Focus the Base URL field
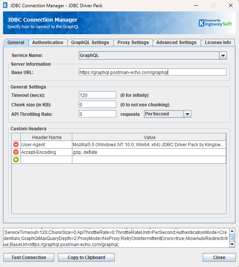The width and height of the screenshot is (239, 267). click(x=153, y=72)
